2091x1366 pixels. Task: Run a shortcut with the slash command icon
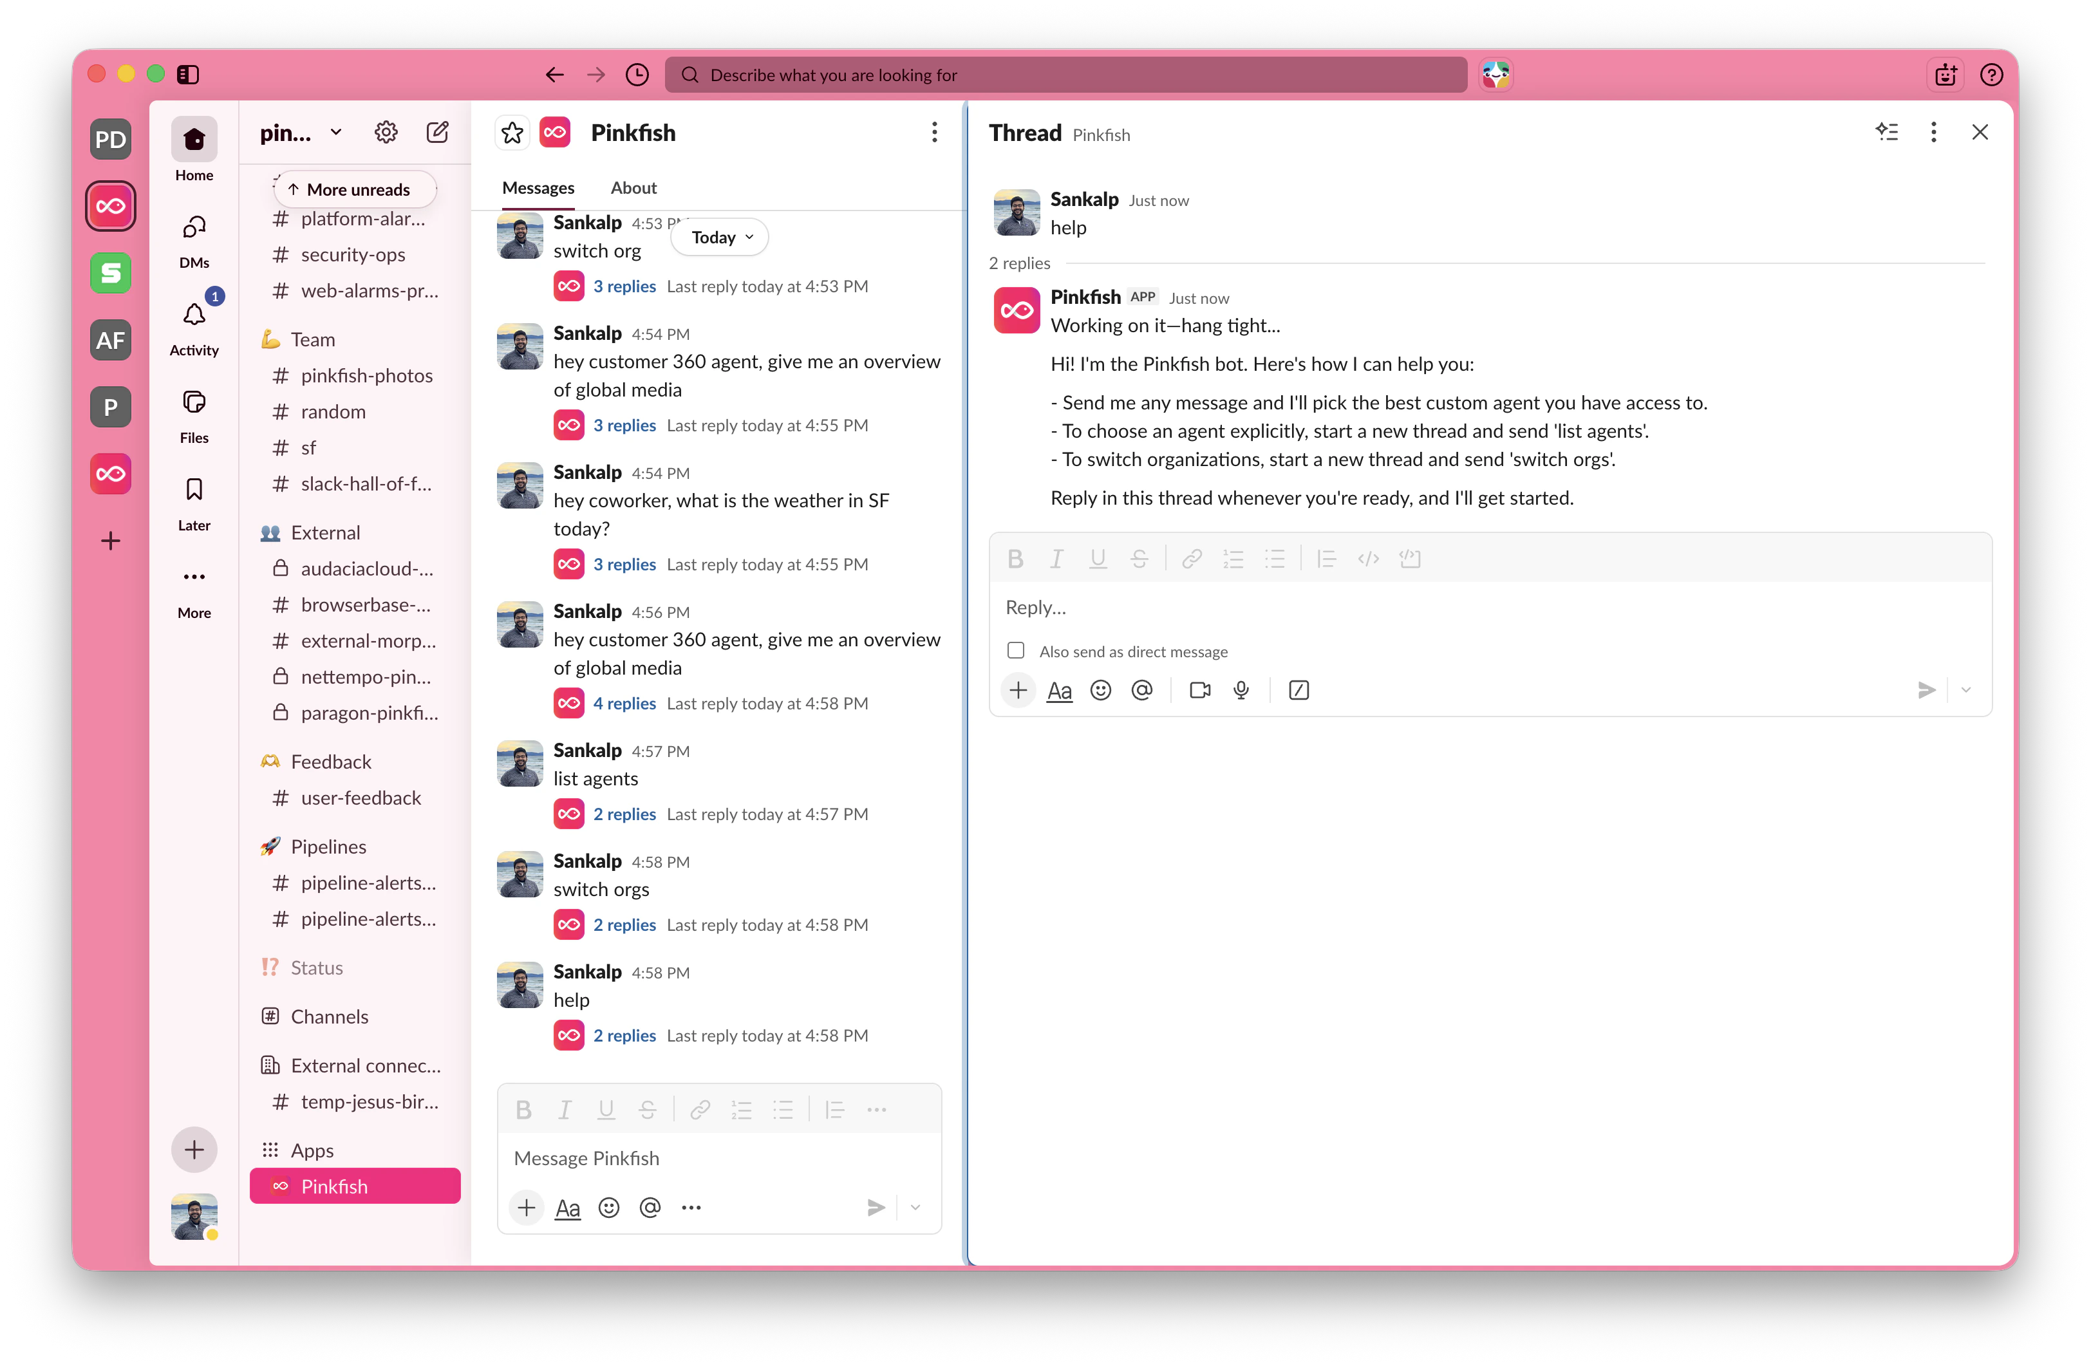(1299, 691)
